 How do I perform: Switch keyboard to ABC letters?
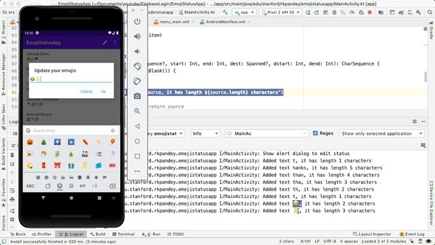tap(30, 186)
